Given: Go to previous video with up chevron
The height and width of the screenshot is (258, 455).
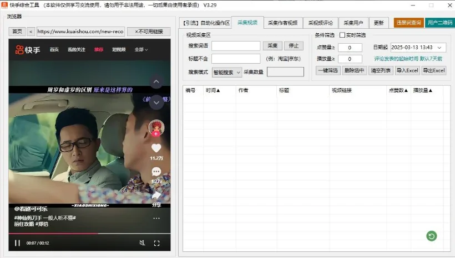Looking at the screenshot, I should [x=156, y=81].
